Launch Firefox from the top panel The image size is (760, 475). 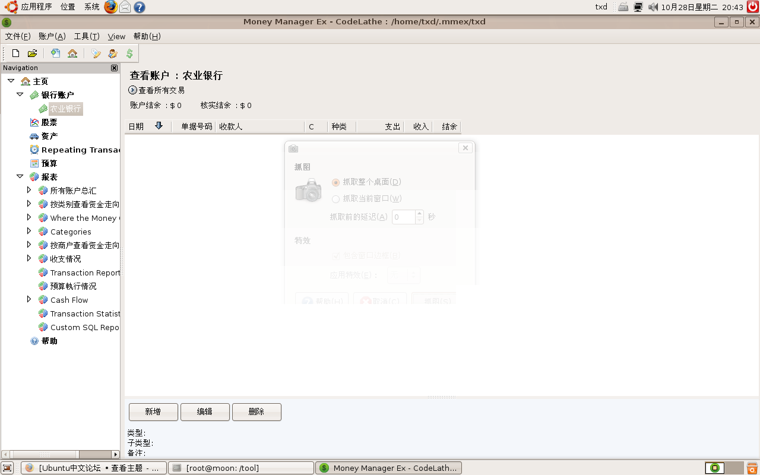(x=110, y=7)
